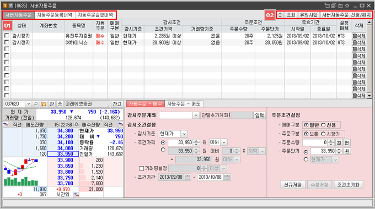375x209 pixels.
Task: Click the stepper on 주문수량 field
Action: [x=331, y=142]
